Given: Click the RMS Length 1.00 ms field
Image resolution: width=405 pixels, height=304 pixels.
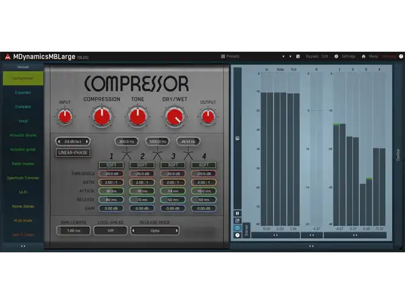Looking at the screenshot, I should click(x=73, y=230).
